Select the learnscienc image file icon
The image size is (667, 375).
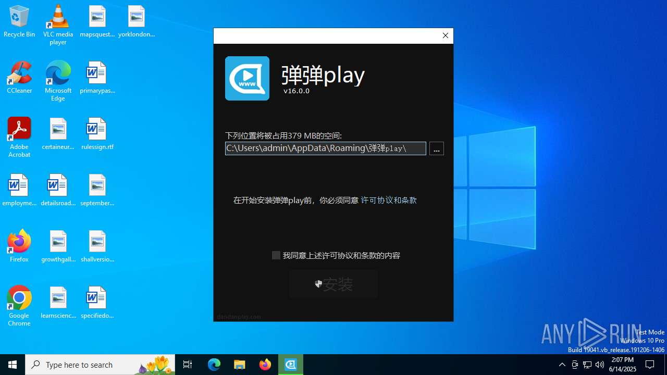[x=58, y=303]
